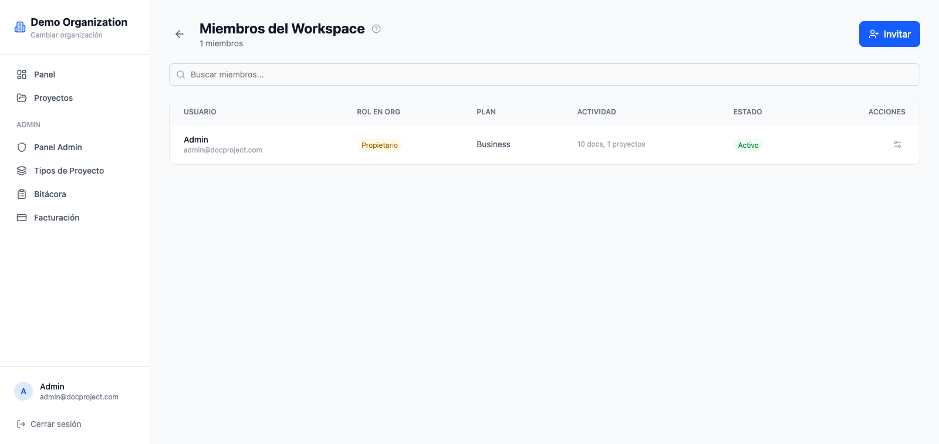Click the ADMIN section label in sidebar

click(28, 125)
